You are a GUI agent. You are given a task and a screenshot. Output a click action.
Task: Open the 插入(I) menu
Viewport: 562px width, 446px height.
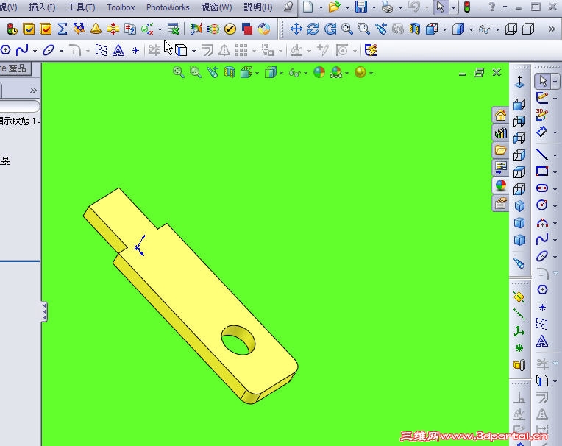tap(42, 7)
